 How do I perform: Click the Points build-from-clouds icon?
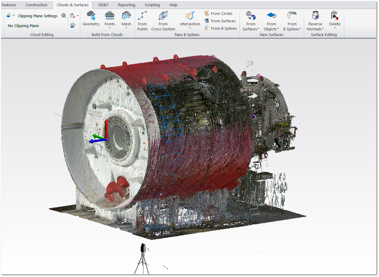pos(110,16)
